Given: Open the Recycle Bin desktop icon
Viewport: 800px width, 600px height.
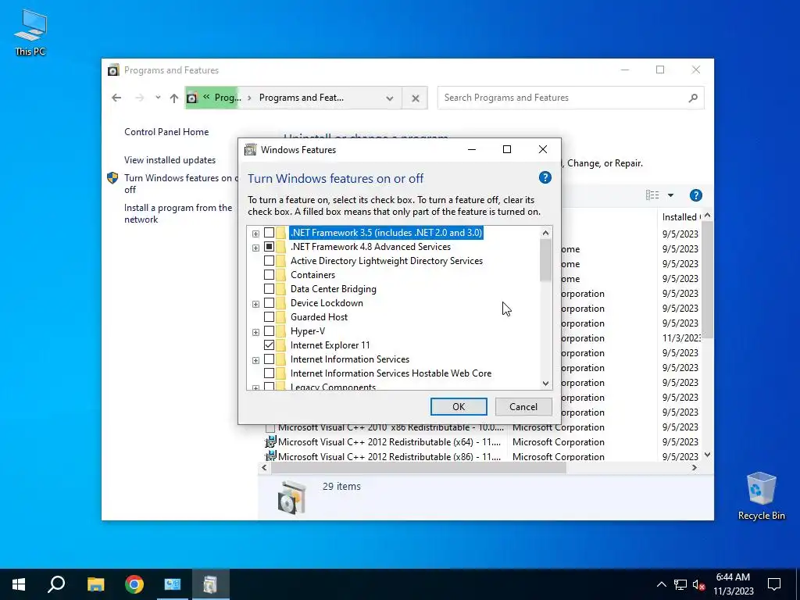Looking at the screenshot, I should [x=761, y=496].
